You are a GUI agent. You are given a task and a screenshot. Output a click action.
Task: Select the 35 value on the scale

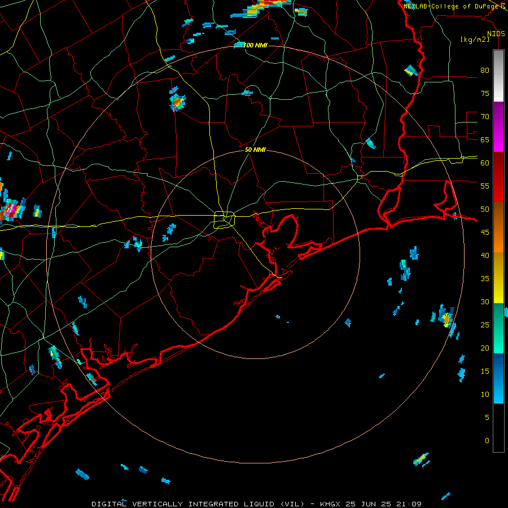tap(485, 279)
